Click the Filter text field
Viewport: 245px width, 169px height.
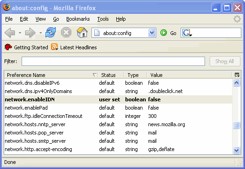tap(113, 61)
